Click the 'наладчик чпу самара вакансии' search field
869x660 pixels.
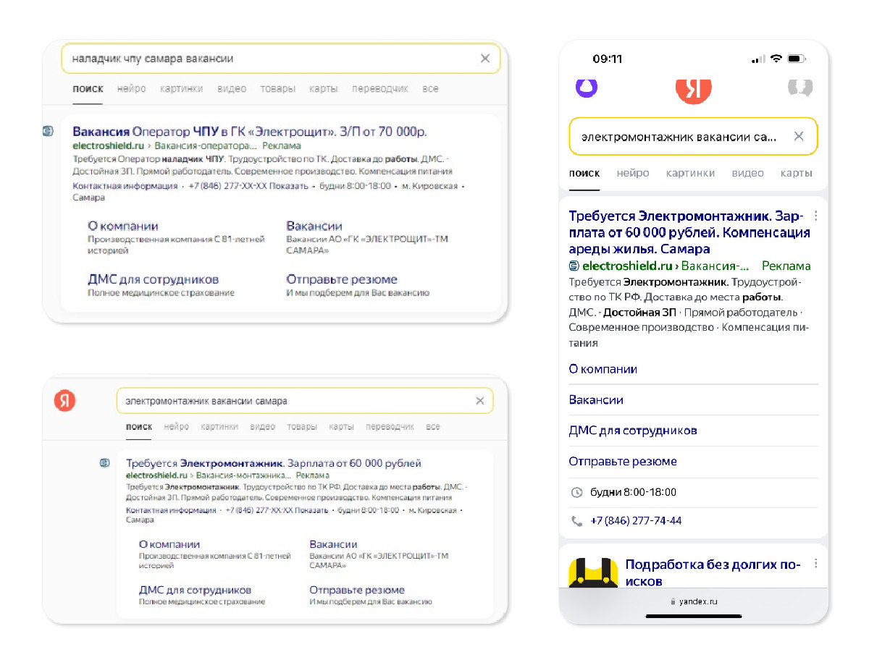click(281, 59)
